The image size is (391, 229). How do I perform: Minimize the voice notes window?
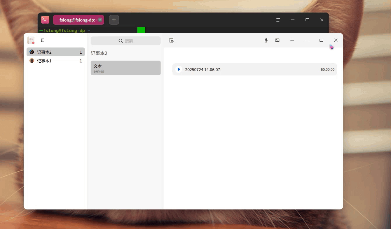click(x=307, y=40)
